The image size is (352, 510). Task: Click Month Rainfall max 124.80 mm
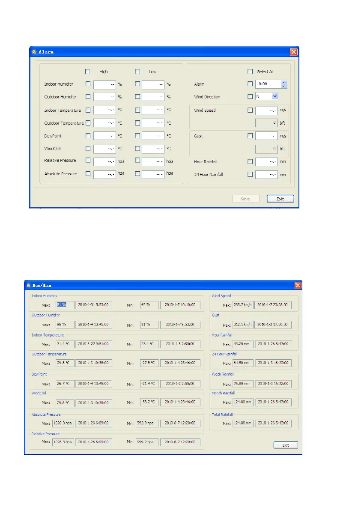coord(243,402)
